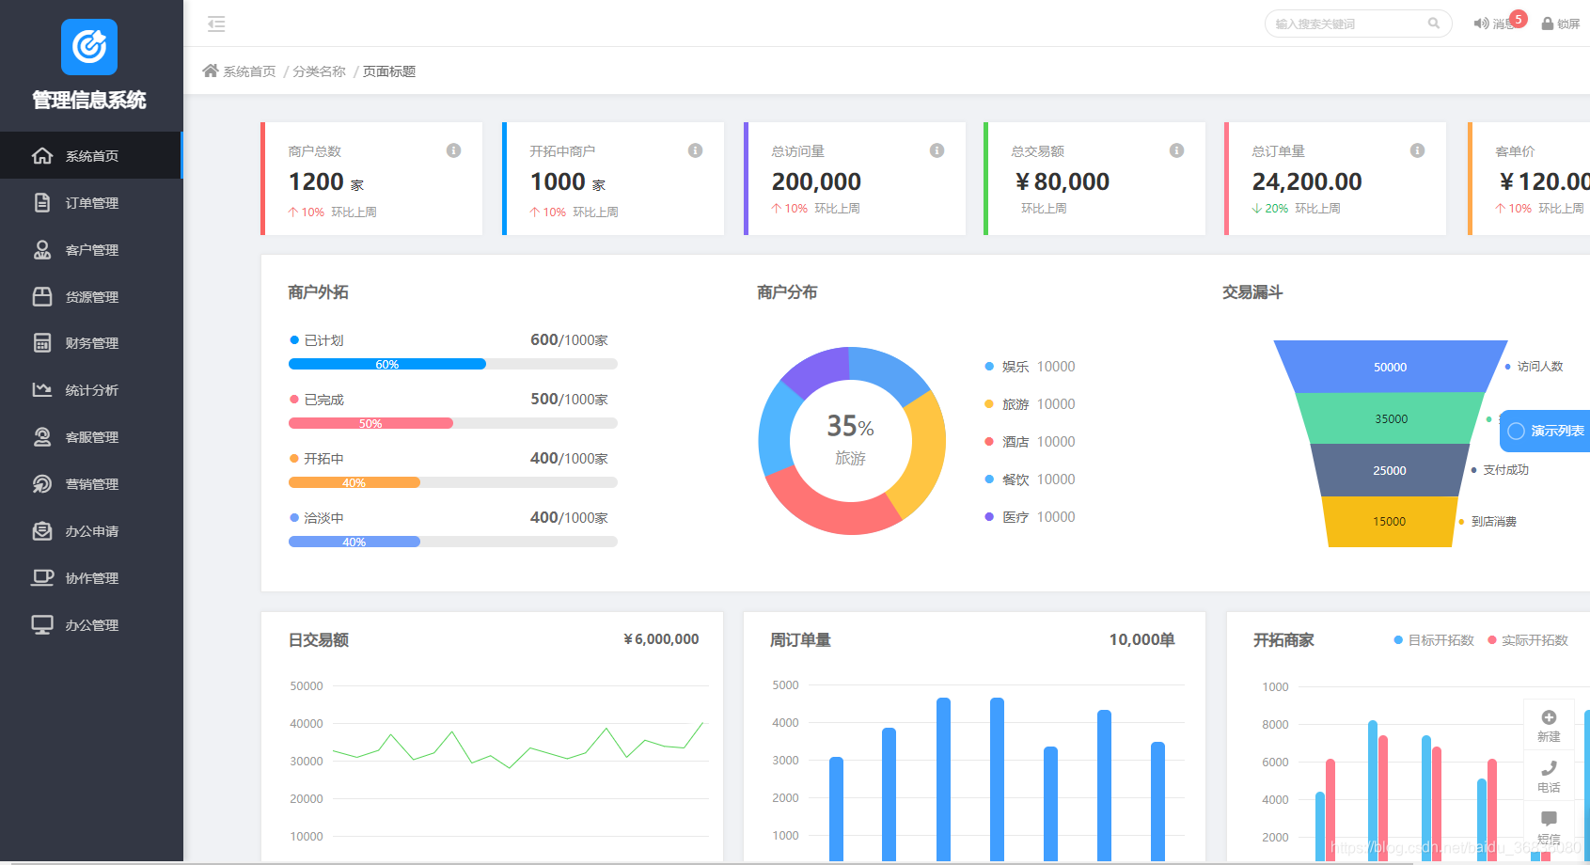This screenshot has height=865, width=1590.
Task: Click the 协作管理 cup icon
Action: (x=42, y=577)
